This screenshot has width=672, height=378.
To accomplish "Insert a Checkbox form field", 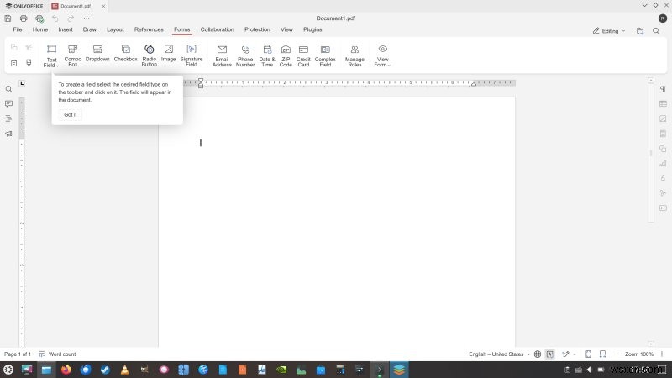I will pyautogui.click(x=125, y=54).
